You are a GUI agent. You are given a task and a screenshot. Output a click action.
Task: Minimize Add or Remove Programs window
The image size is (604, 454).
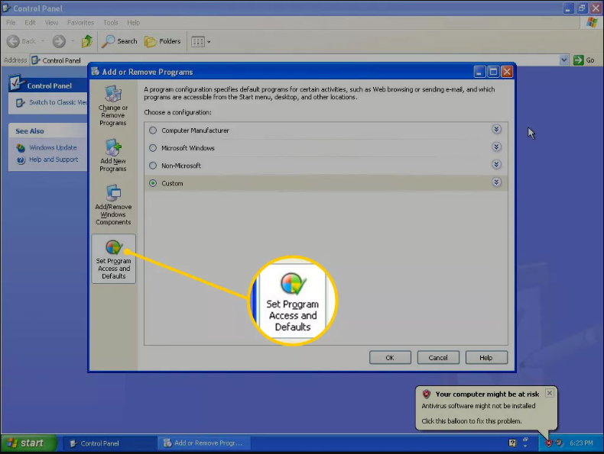tap(479, 72)
